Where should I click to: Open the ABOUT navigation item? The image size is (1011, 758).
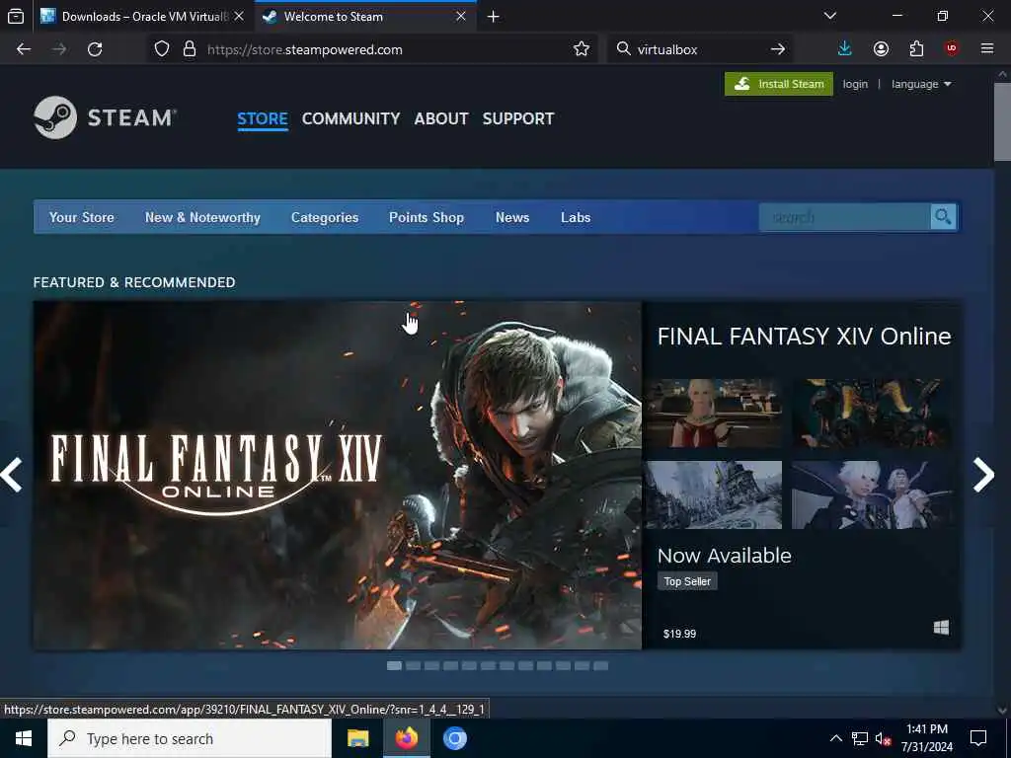(441, 118)
